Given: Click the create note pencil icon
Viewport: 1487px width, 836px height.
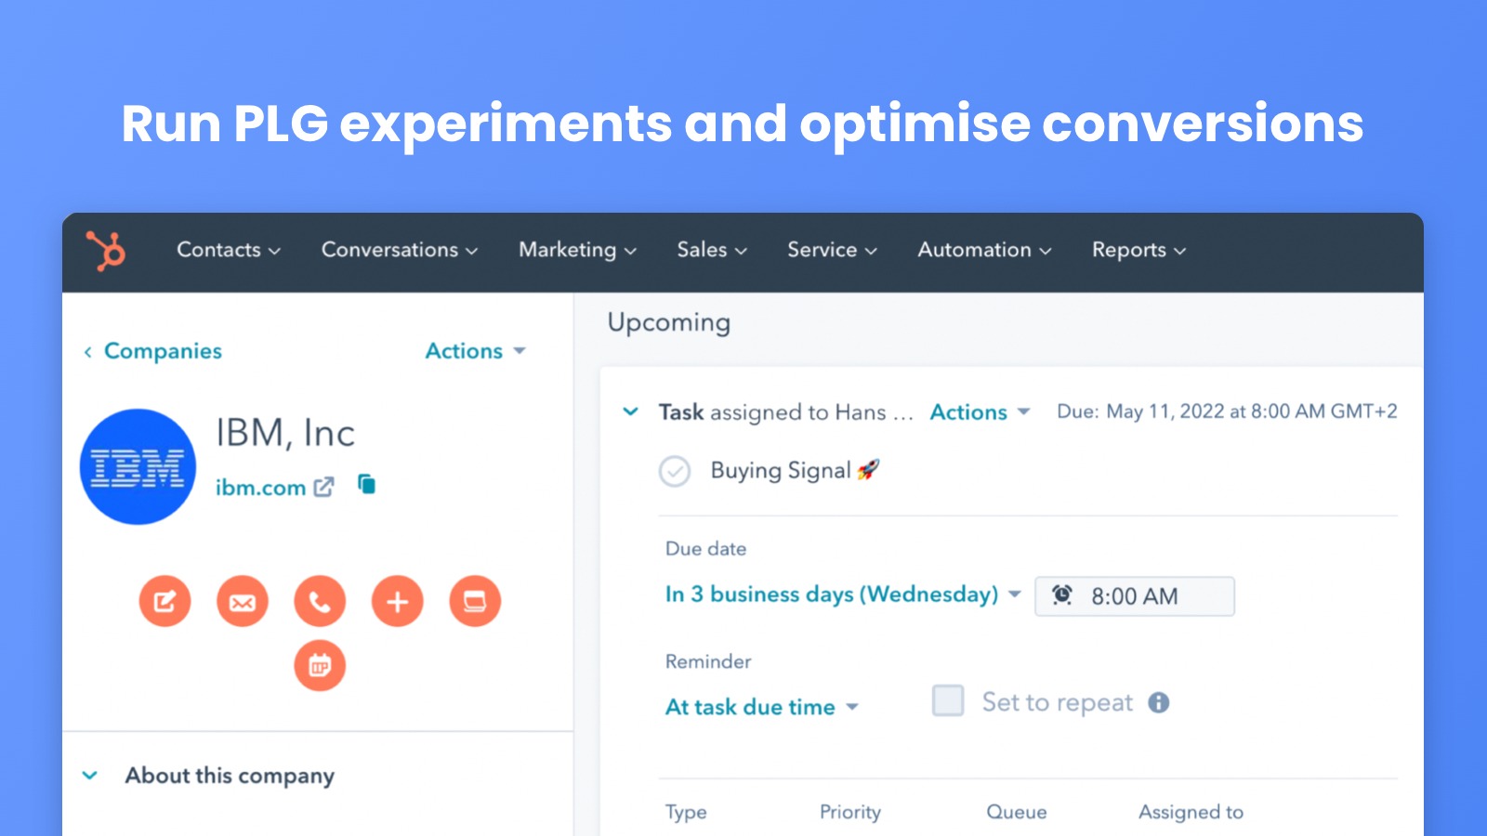Looking at the screenshot, I should click(x=164, y=601).
